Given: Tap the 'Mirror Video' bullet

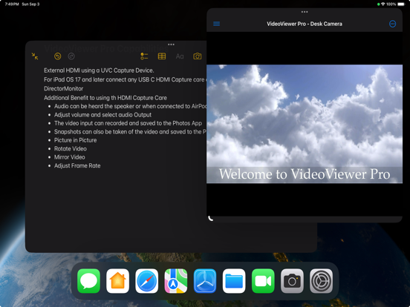Looking at the screenshot, I should (x=70, y=157).
